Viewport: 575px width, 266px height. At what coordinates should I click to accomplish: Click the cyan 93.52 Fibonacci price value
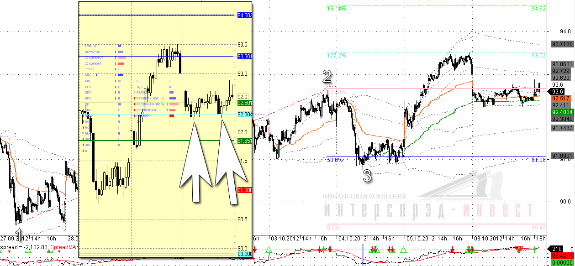539,55
